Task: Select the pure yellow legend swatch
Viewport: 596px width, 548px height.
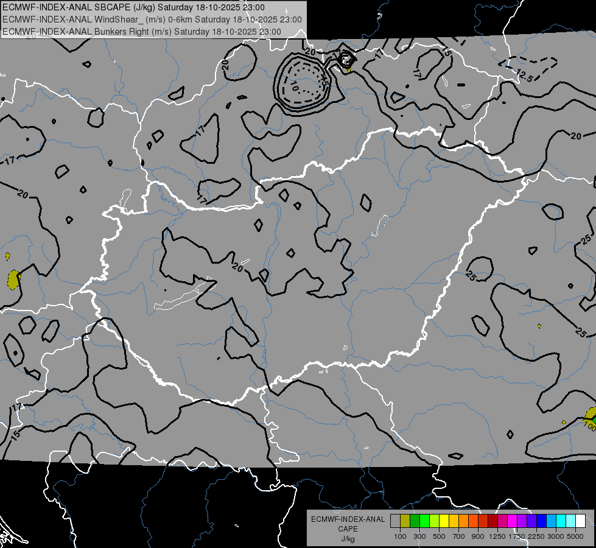Action: [x=444, y=521]
